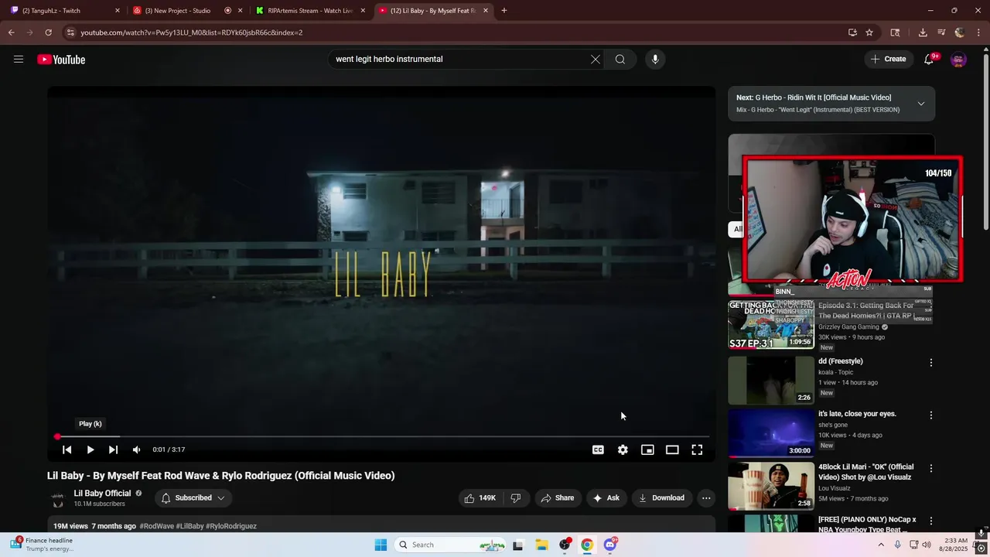Clear the YouTube search box text

coord(596,59)
